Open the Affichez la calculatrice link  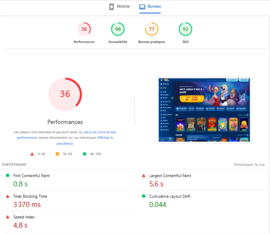click(x=105, y=138)
